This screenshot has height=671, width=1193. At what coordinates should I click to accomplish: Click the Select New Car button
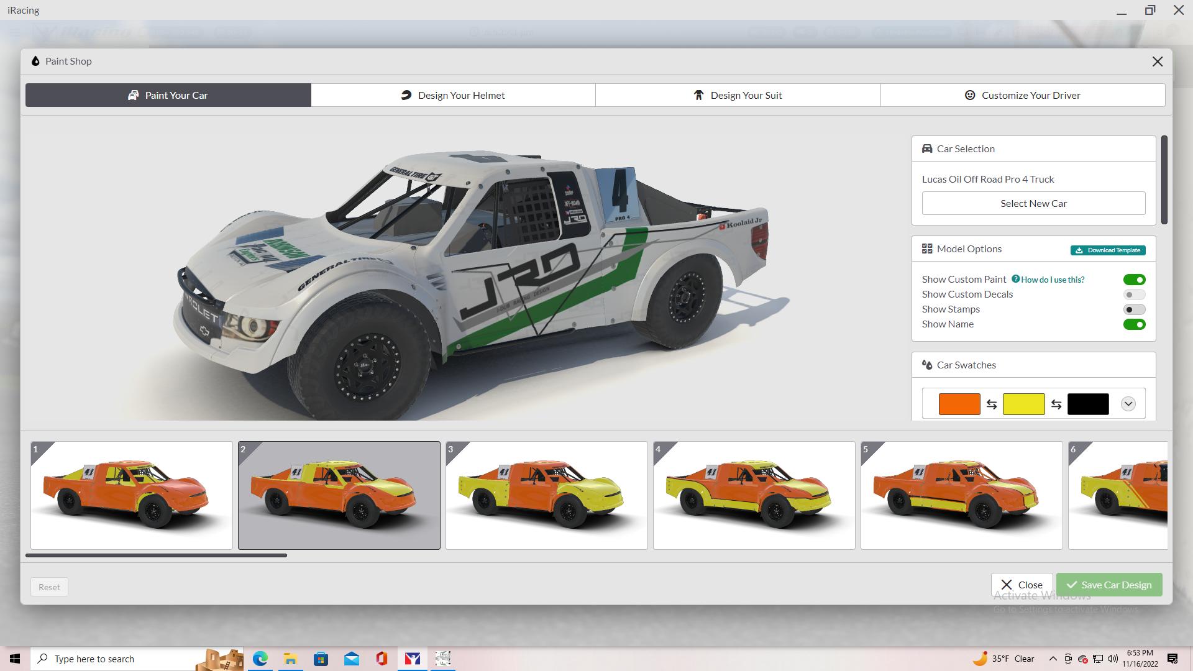coord(1033,203)
